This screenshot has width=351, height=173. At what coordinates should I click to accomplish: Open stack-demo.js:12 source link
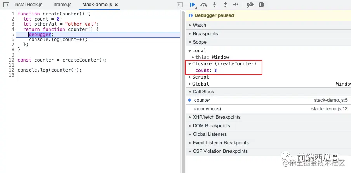coord(329,109)
